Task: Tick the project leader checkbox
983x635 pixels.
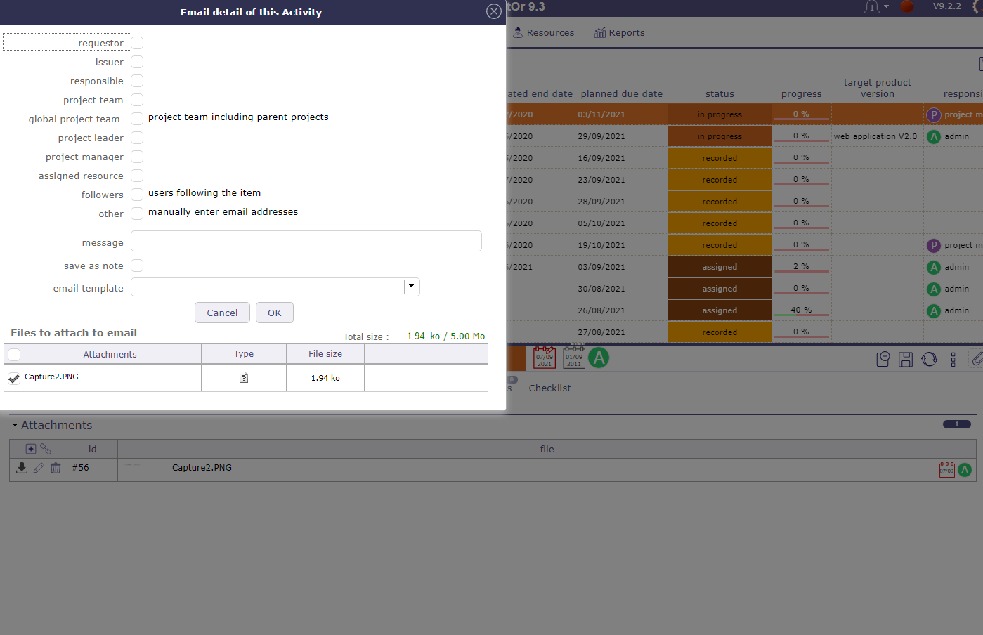Action: (137, 138)
